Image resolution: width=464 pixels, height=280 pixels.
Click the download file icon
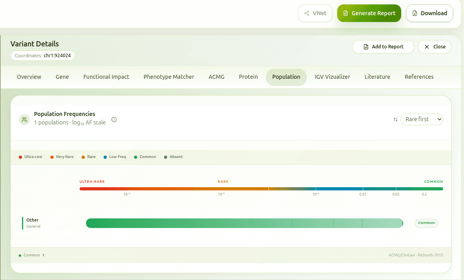point(414,13)
